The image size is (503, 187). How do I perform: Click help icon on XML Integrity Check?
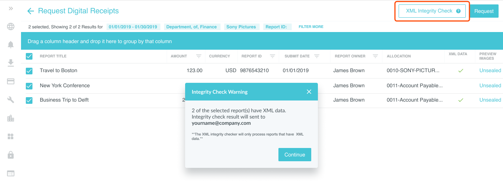coord(458,11)
